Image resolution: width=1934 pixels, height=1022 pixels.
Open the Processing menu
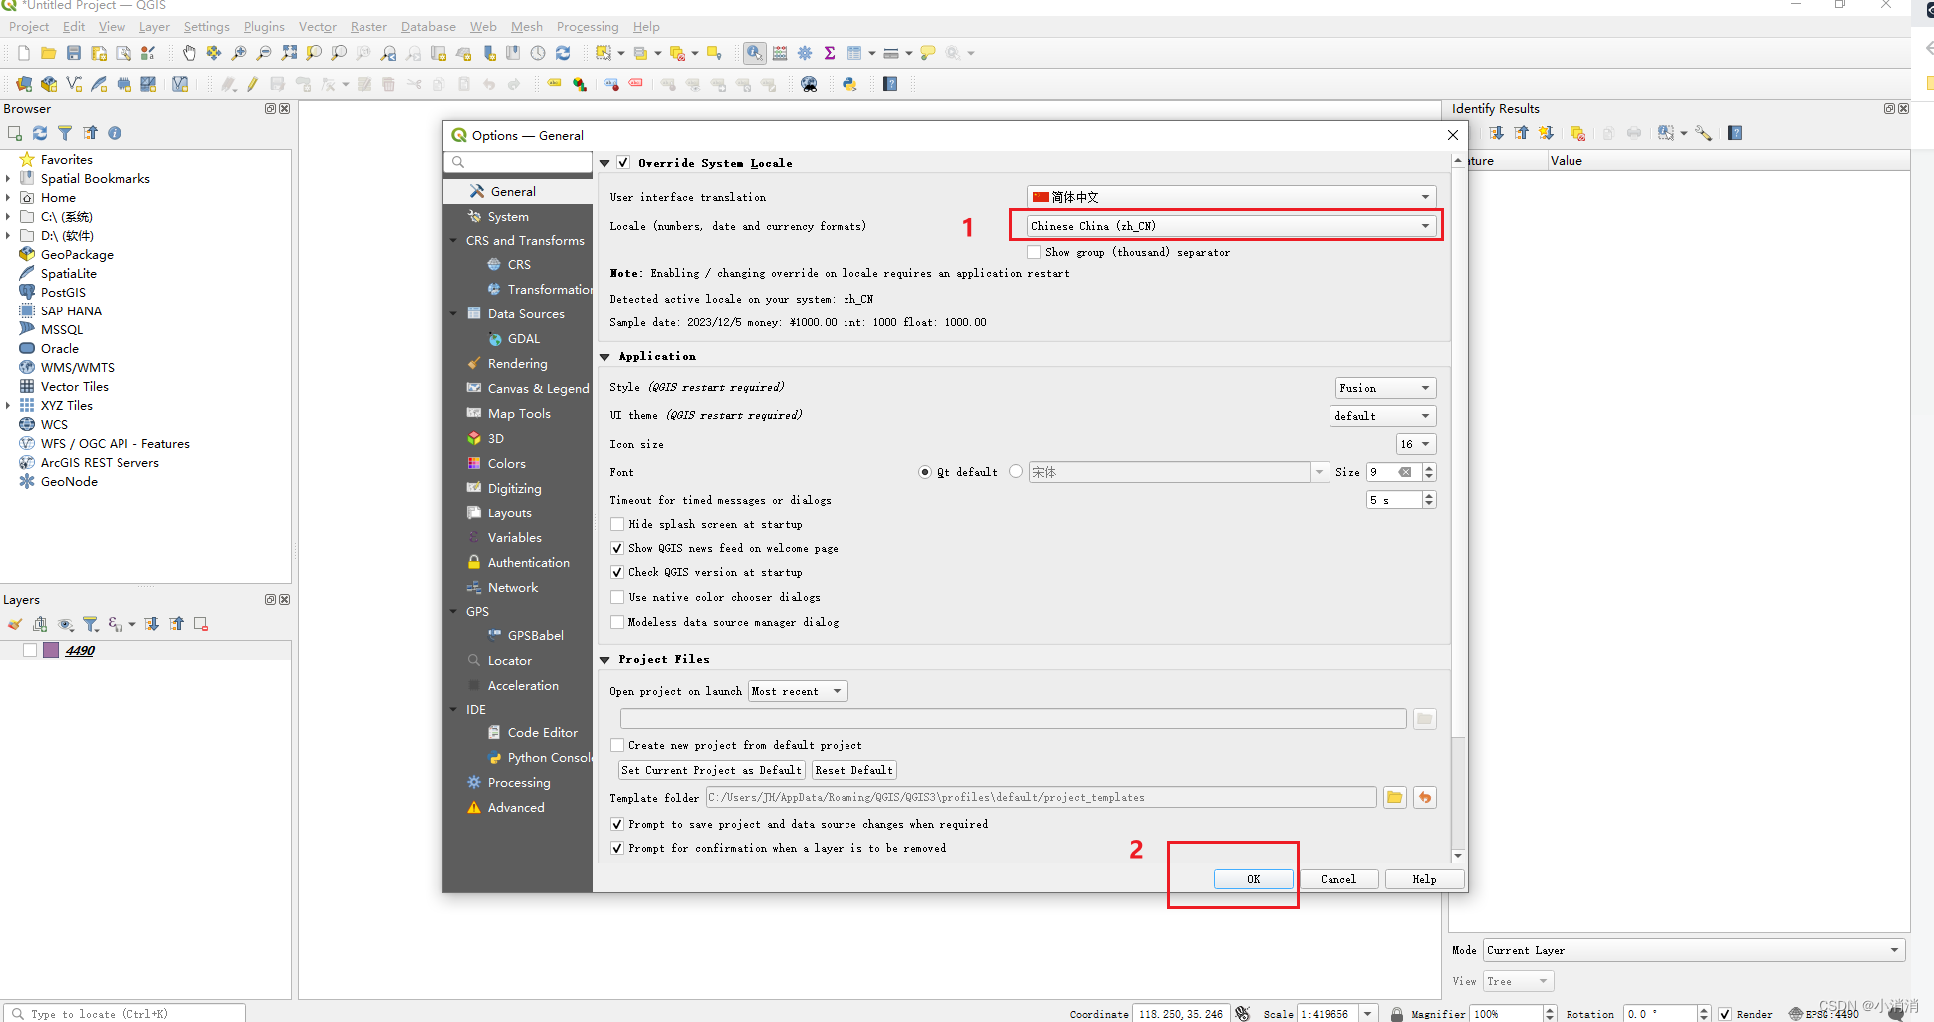(588, 27)
